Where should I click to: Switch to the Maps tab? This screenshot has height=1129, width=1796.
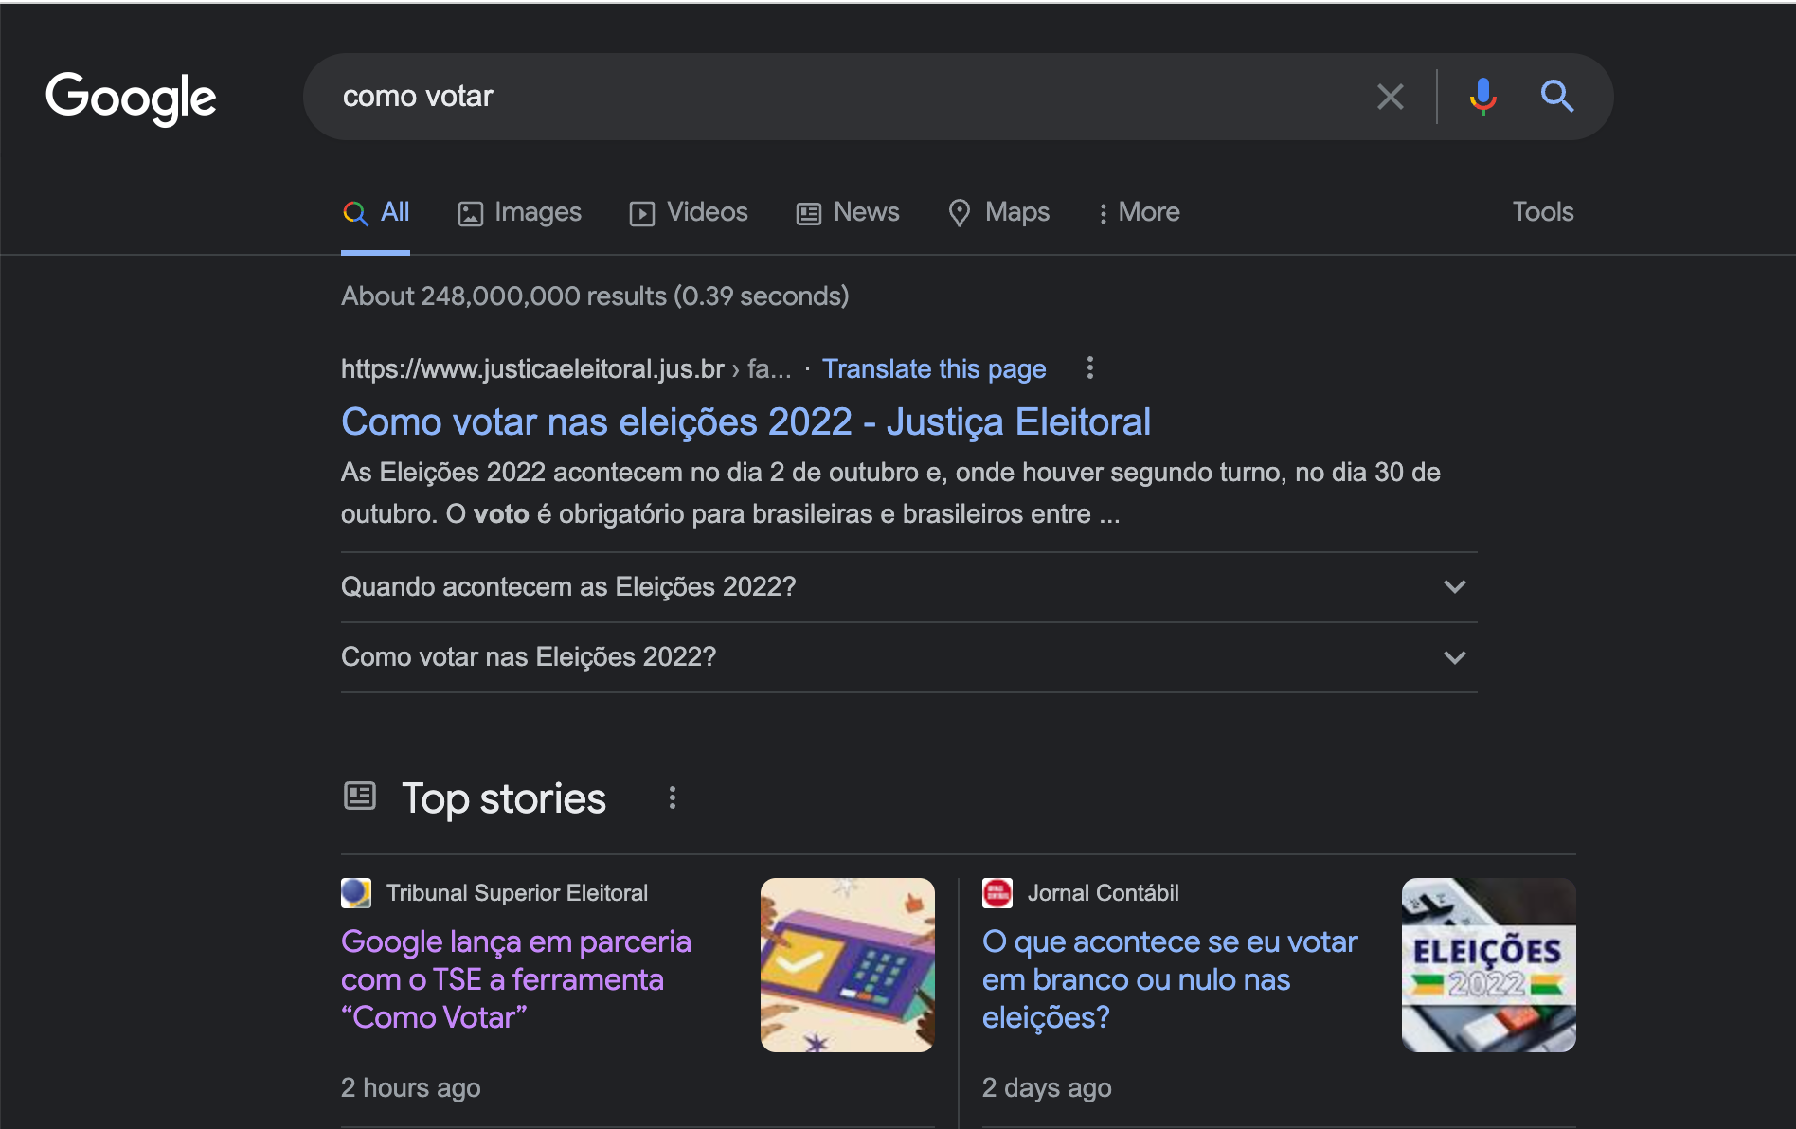[x=998, y=212]
